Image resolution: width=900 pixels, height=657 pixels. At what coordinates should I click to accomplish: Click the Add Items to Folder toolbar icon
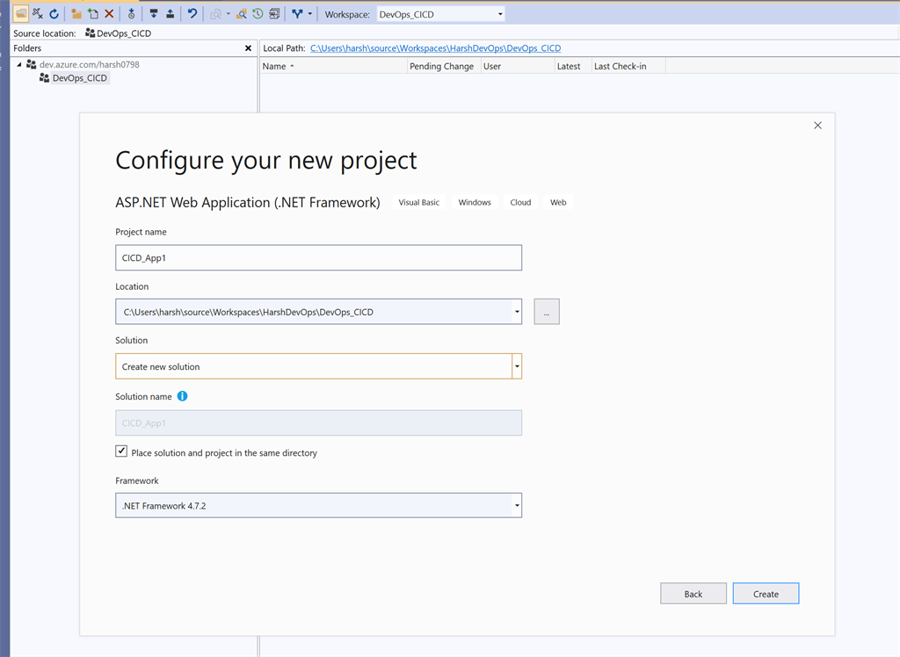coord(92,13)
